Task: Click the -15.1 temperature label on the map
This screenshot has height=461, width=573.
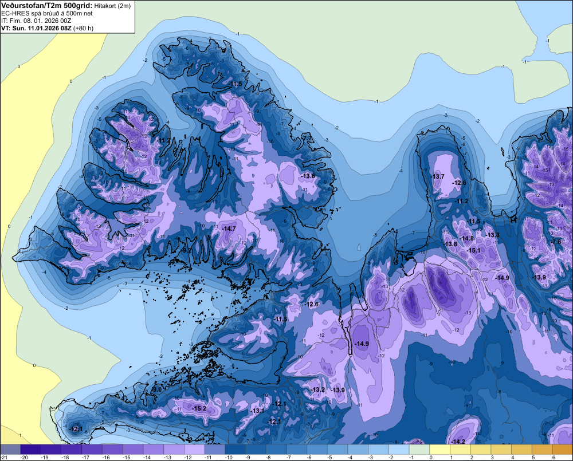Action: (474, 251)
